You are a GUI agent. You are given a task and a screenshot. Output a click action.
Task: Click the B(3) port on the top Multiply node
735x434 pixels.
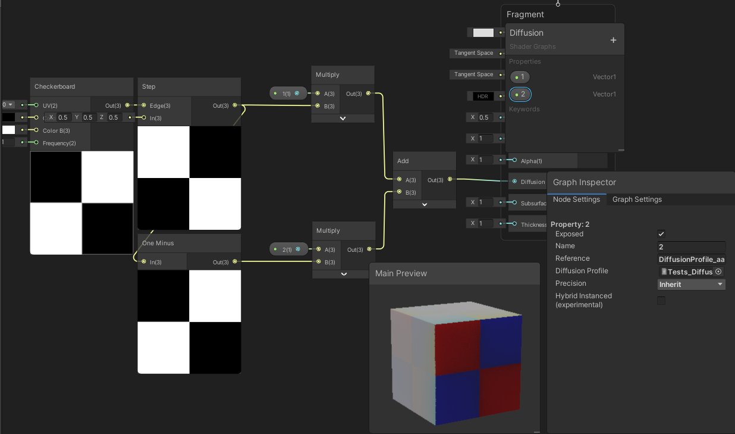[318, 106]
